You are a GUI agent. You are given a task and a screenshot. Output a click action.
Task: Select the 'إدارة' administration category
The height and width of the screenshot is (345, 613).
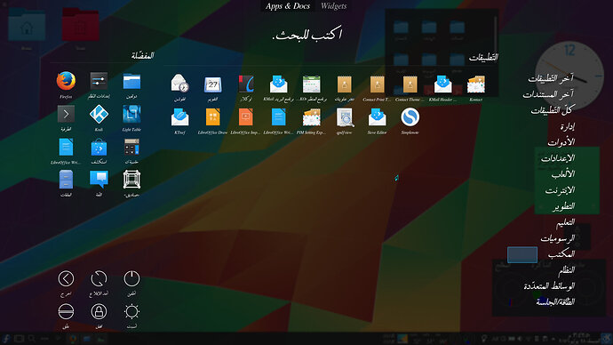pos(567,126)
